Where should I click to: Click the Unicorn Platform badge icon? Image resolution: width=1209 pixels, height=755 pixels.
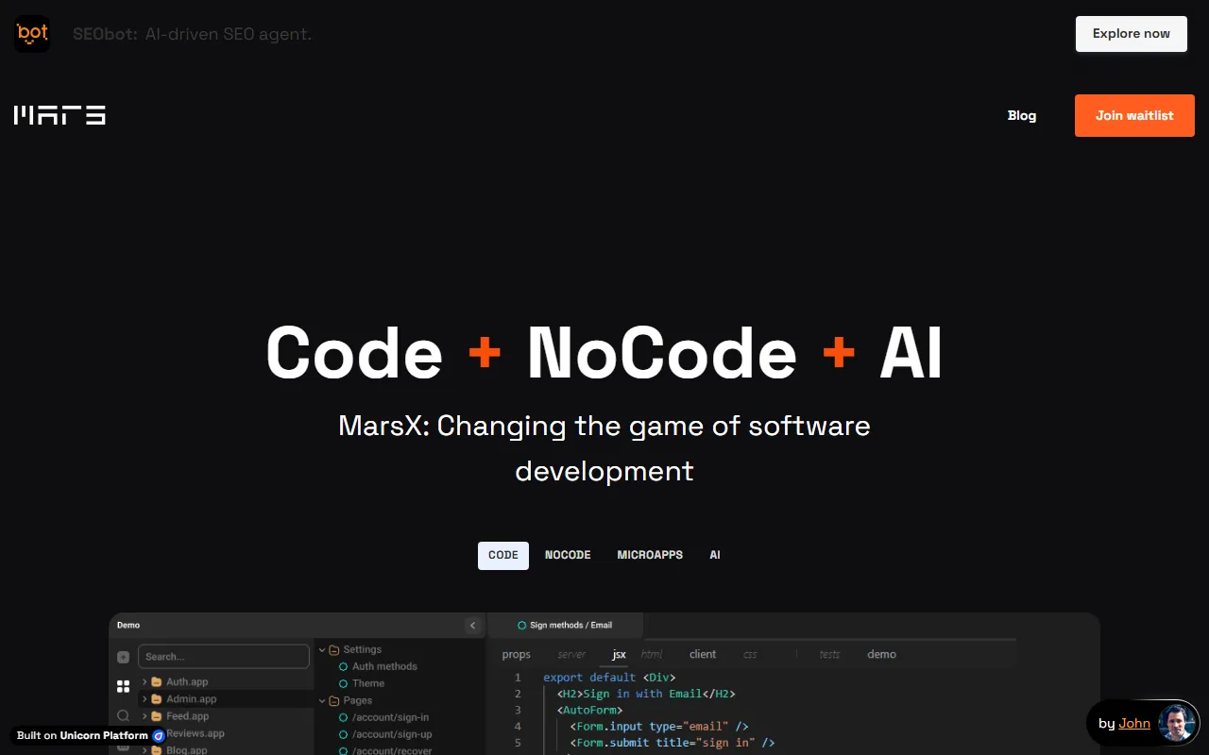159,736
